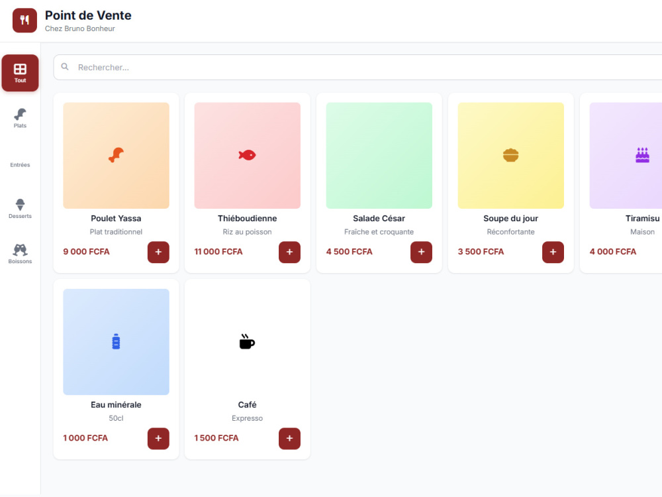This screenshot has height=497, width=662.
Task: Add Café to the order
Action: click(x=290, y=438)
